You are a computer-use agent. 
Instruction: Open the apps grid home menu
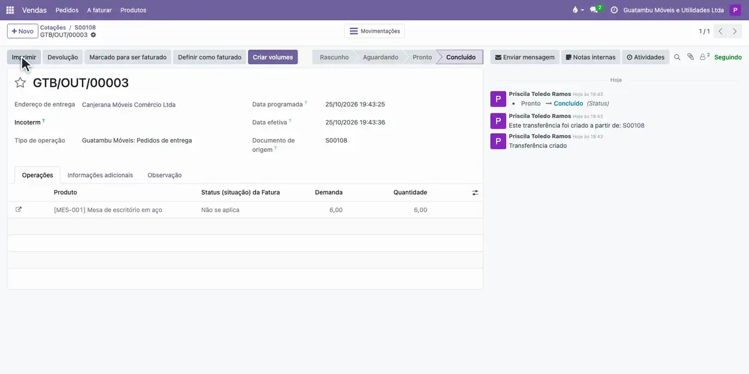(x=10, y=10)
